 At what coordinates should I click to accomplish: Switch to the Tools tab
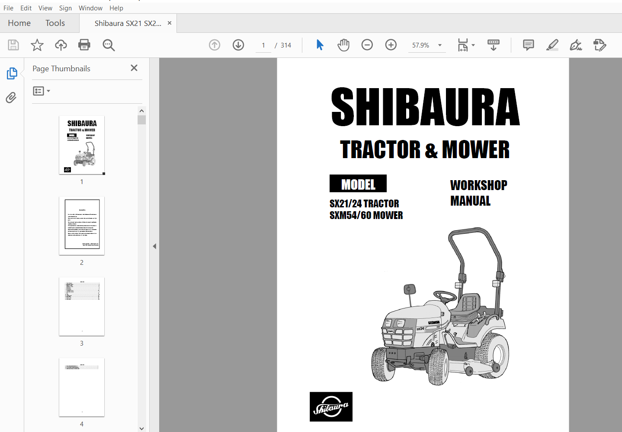(x=55, y=23)
